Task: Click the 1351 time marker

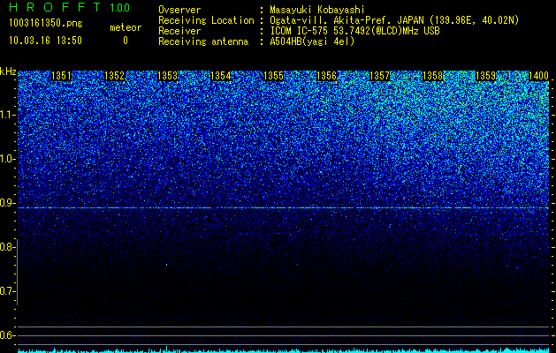Action: coord(61,76)
